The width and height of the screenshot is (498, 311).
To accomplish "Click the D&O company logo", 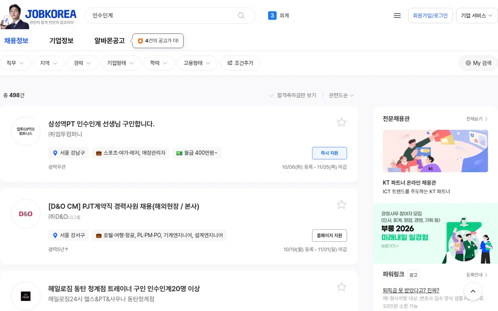I will pyautogui.click(x=26, y=214).
